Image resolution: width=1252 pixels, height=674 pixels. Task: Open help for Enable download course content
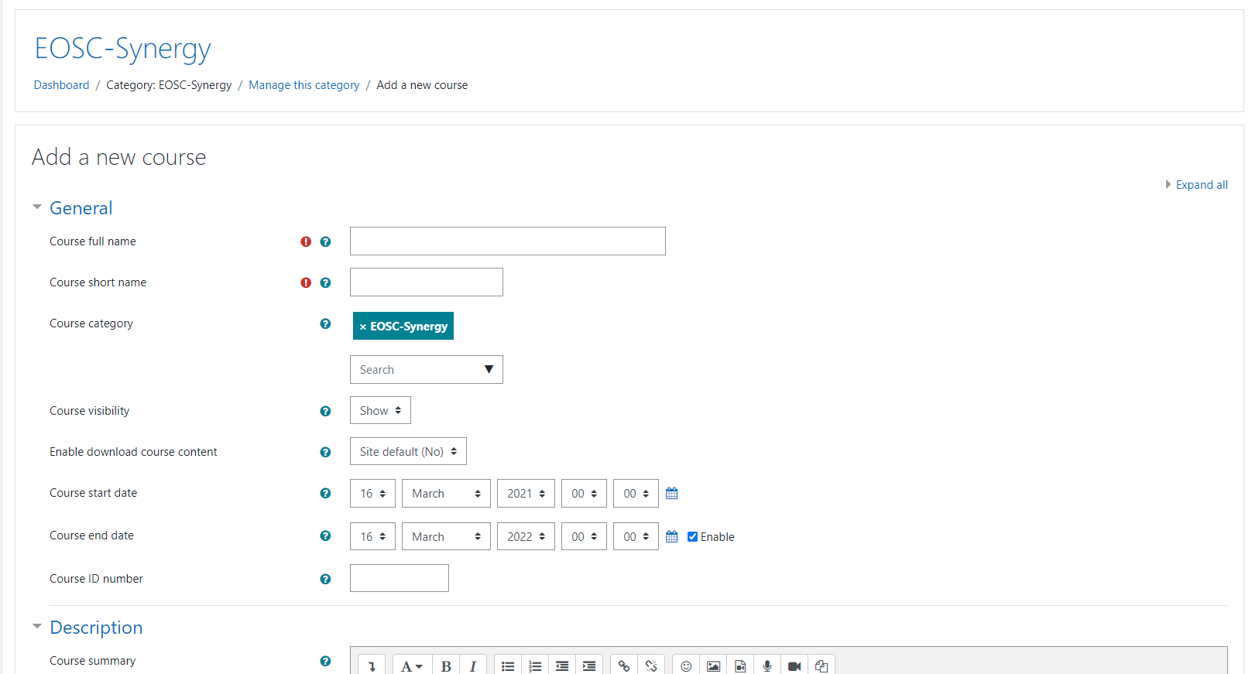(325, 452)
